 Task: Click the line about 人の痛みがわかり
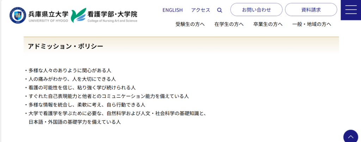(x=72, y=79)
